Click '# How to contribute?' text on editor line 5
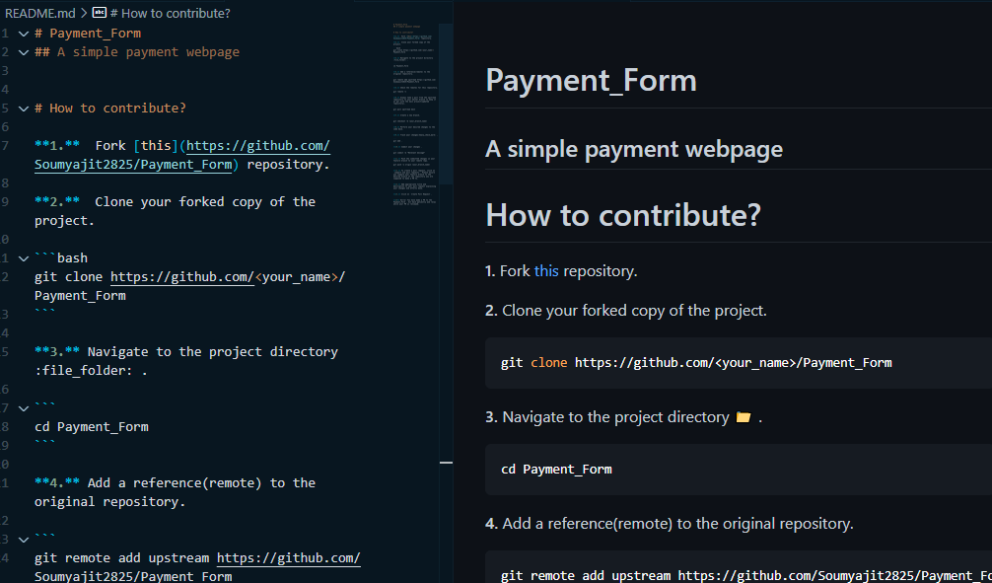This screenshot has width=992, height=583. (110, 109)
